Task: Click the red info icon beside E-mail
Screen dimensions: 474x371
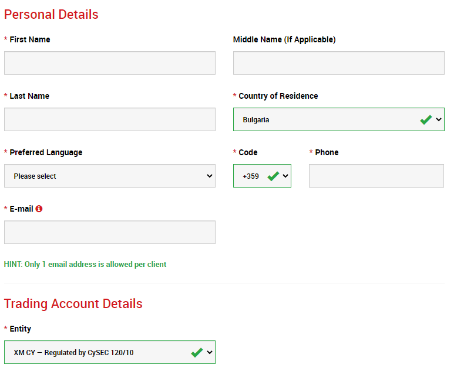Action: (39, 209)
